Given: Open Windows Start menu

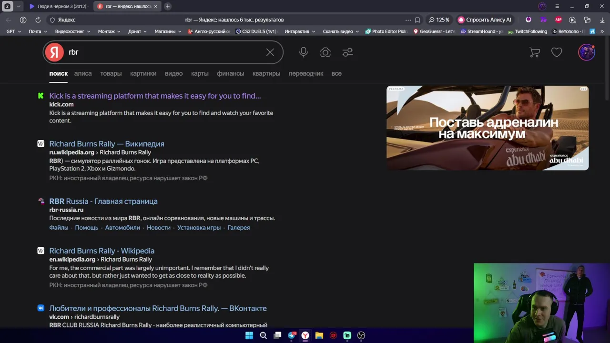Looking at the screenshot, I should (x=249, y=335).
